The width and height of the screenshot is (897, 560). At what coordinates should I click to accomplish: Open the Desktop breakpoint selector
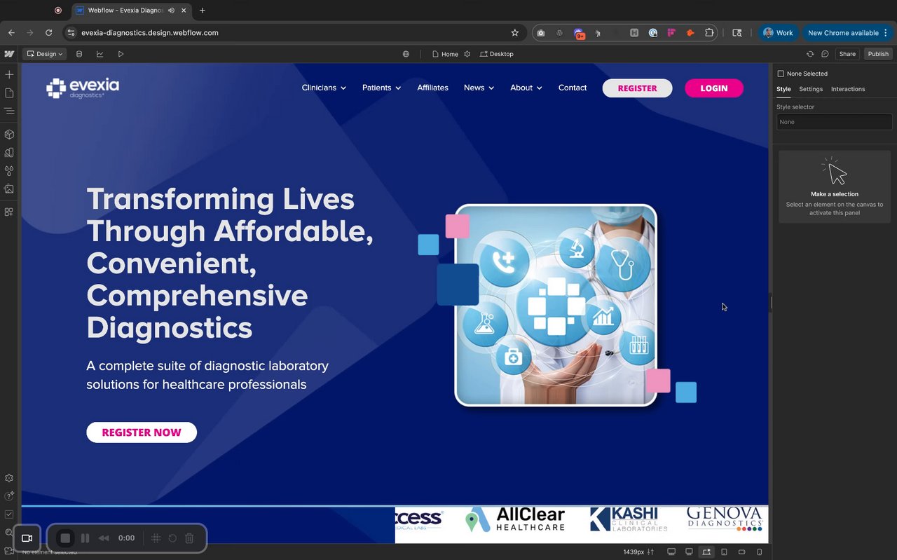pos(497,54)
